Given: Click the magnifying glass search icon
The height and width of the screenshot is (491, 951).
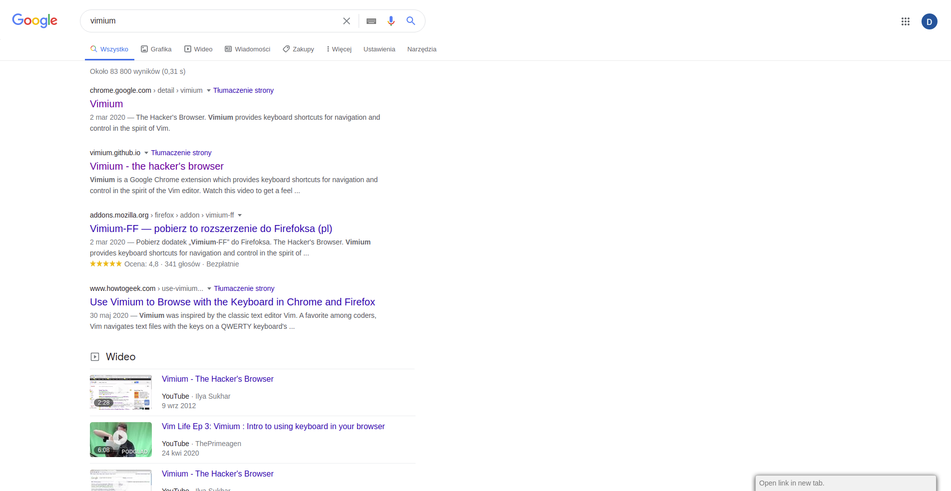Looking at the screenshot, I should [x=411, y=21].
